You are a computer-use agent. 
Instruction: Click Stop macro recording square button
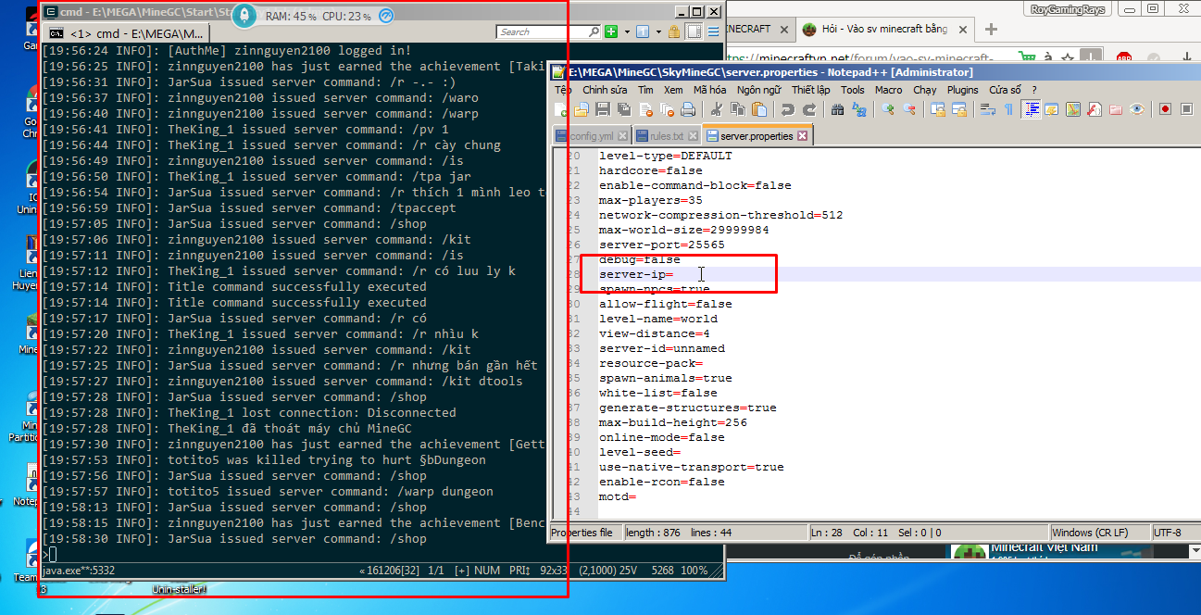[1186, 109]
